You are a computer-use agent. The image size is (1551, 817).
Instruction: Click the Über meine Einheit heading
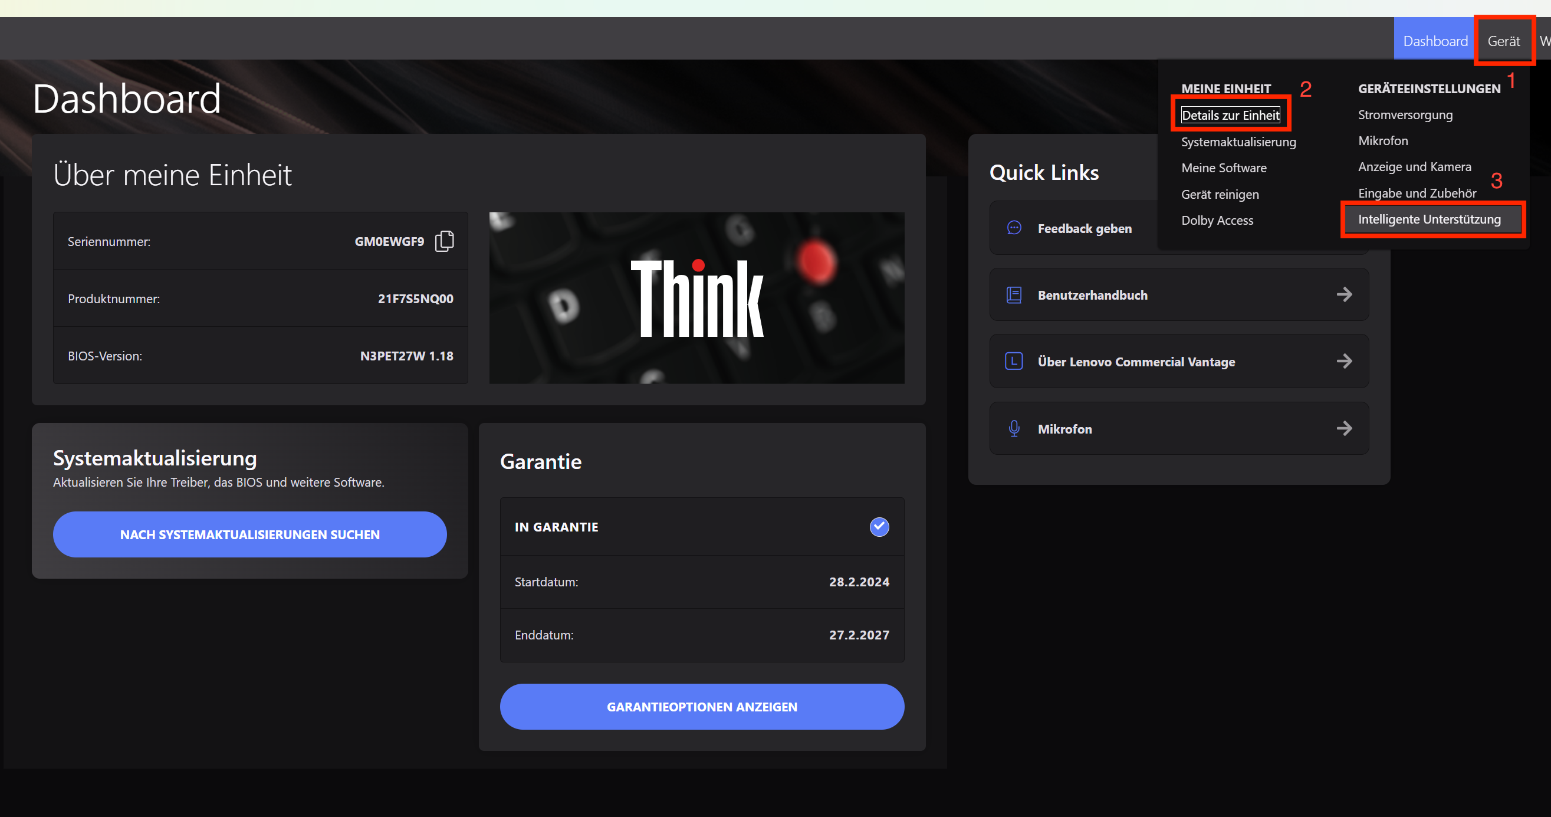click(x=172, y=175)
